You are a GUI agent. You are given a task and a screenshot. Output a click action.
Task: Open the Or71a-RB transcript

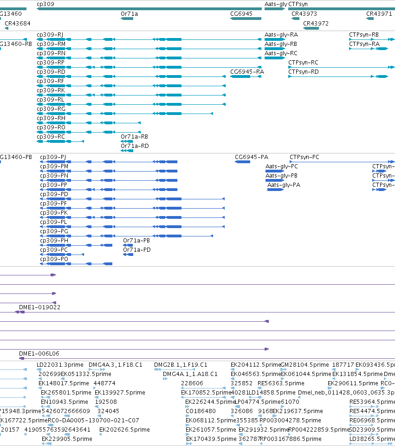tap(135, 137)
